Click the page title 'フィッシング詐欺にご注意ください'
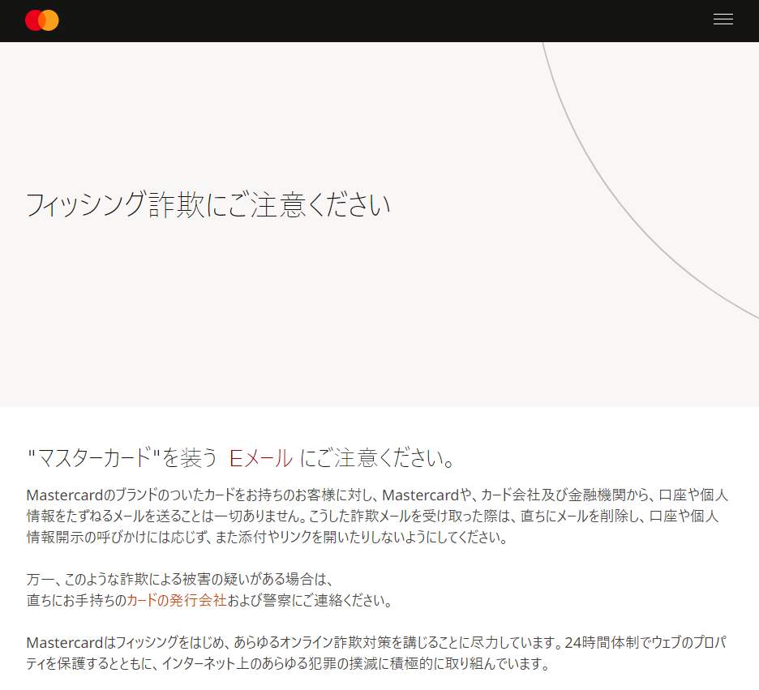 pyautogui.click(x=207, y=205)
